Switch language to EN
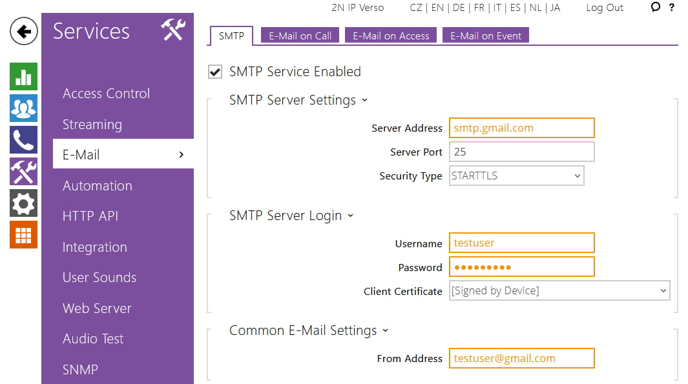 pyautogui.click(x=437, y=8)
